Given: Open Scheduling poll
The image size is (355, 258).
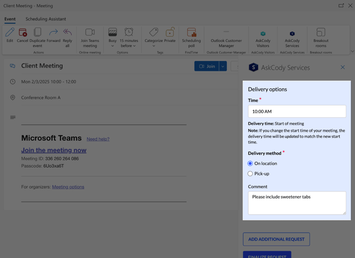Looking at the screenshot, I should click(x=191, y=32).
